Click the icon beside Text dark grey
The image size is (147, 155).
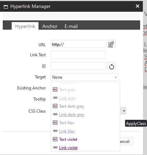pyautogui.click(x=55, y=106)
